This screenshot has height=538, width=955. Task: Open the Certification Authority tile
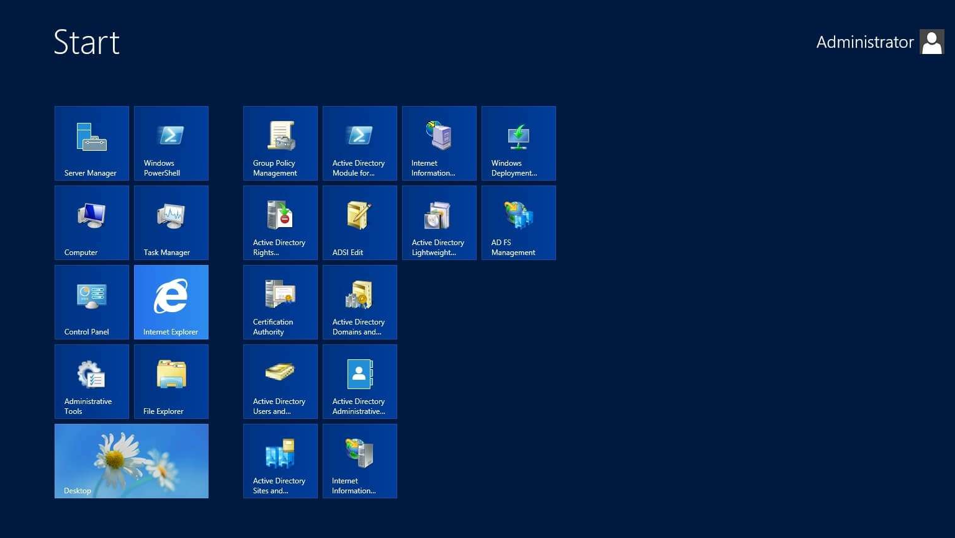(x=280, y=302)
